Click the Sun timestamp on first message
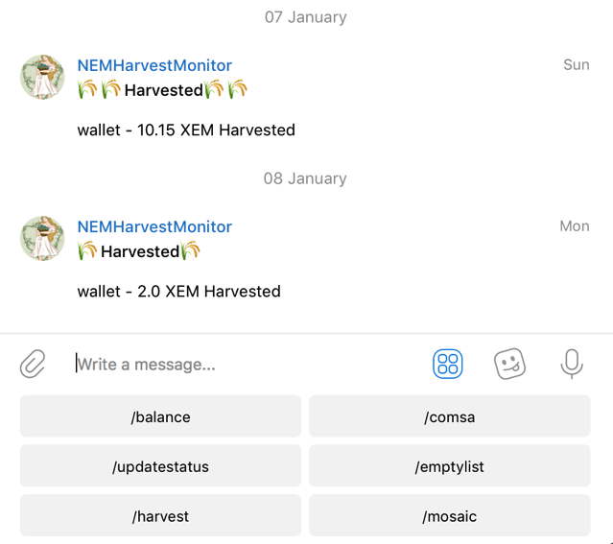Image resolution: width=613 pixels, height=544 pixels. click(x=577, y=65)
